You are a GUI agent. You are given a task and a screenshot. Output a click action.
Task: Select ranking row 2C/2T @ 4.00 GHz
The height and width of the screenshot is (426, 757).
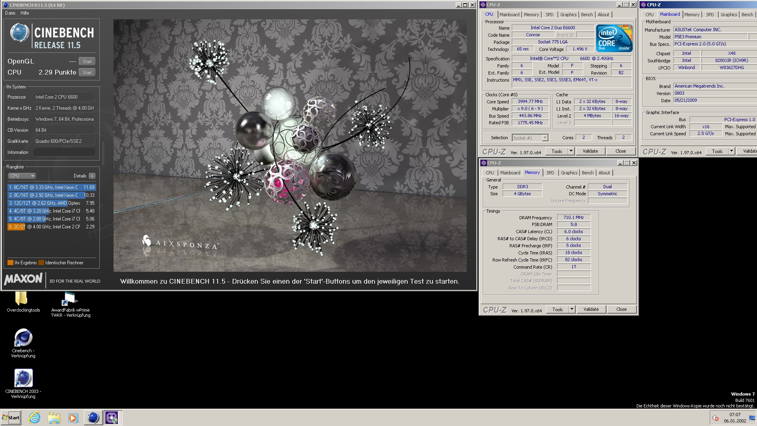click(x=52, y=227)
